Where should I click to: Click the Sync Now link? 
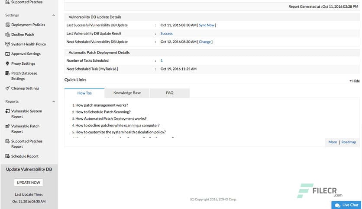pyautogui.click(x=207, y=25)
